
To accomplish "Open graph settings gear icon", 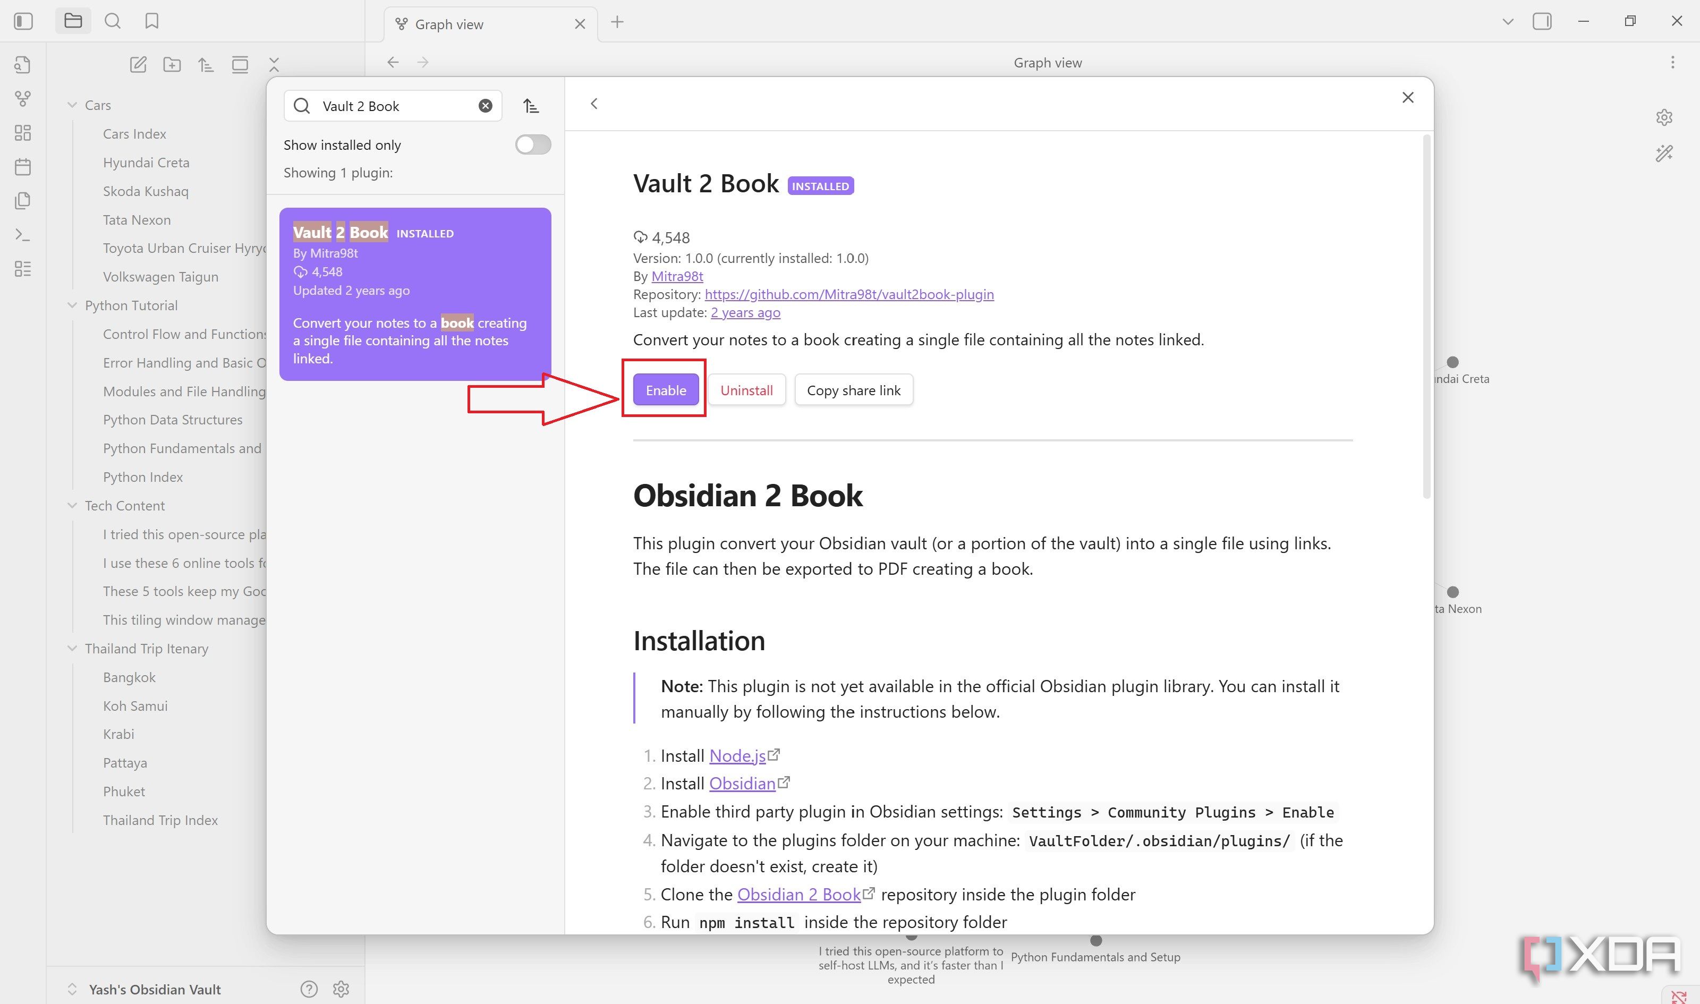I will coord(1664,117).
